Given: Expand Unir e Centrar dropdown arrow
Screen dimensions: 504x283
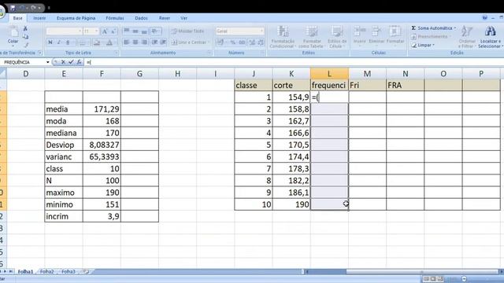Looking at the screenshot, I should coord(209,42).
